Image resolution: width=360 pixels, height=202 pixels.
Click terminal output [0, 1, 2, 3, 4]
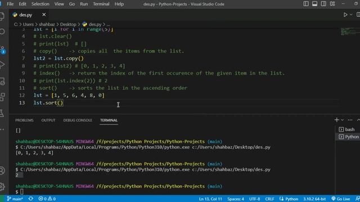coord(34,153)
